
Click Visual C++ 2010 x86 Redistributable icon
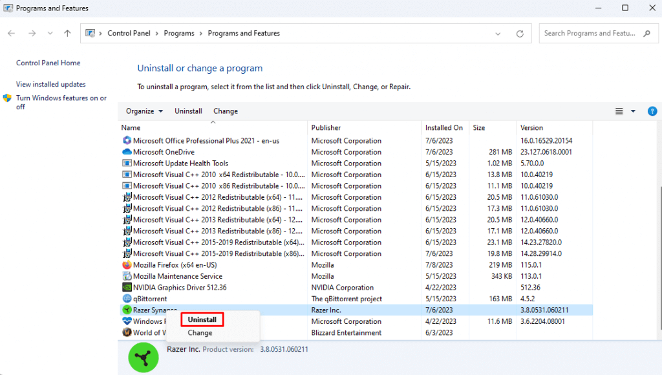click(127, 186)
